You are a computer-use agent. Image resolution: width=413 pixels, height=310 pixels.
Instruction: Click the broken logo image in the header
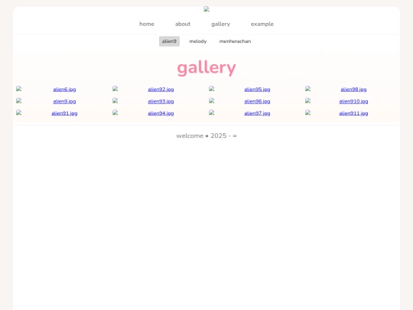(x=206, y=9)
